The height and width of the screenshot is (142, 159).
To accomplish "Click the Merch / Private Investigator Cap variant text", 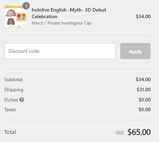I will [x=62, y=23].
